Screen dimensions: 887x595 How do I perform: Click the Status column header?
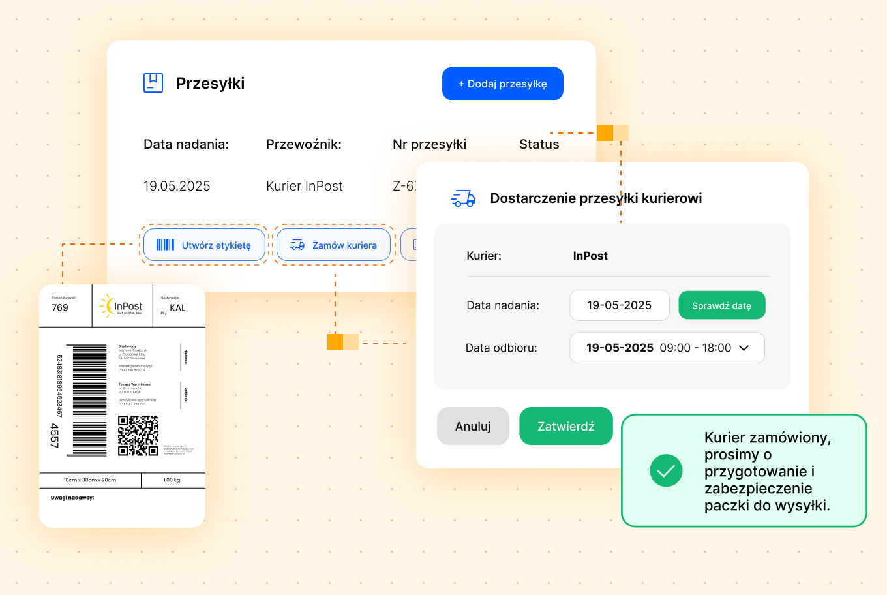539,144
